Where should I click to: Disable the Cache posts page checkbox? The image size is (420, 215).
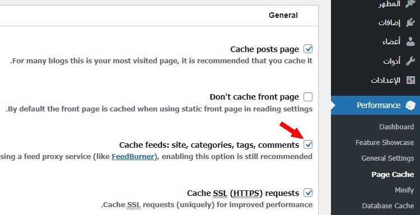[308, 49]
